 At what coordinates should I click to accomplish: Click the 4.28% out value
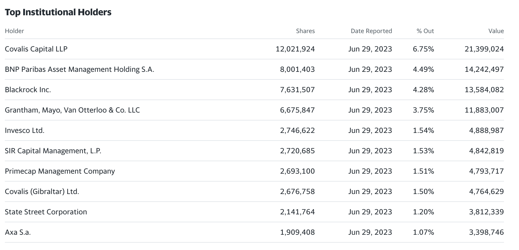pos(423,90)
